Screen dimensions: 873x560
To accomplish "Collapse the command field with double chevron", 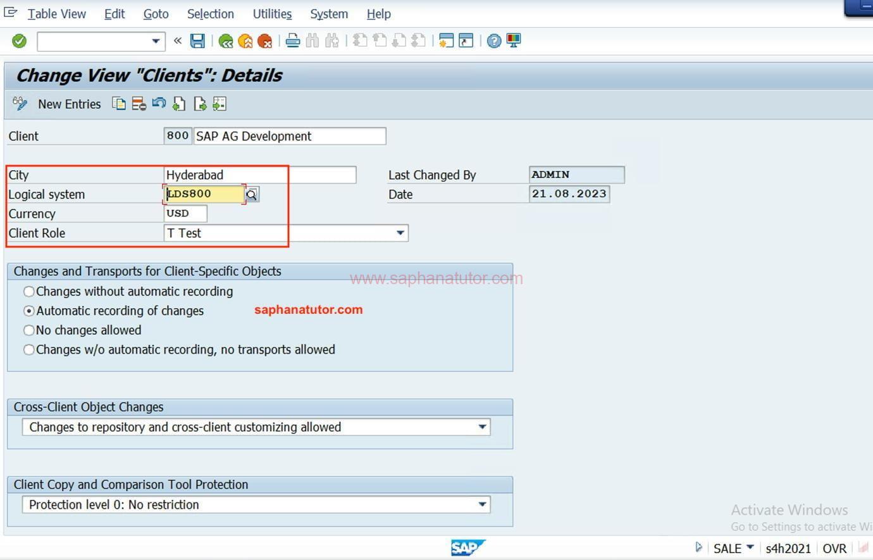I will pyautogui.click(x=178, y=41).
